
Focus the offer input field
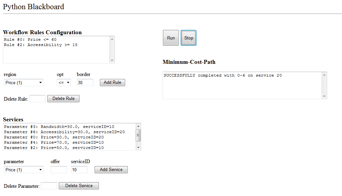click(x=59, y=170)
